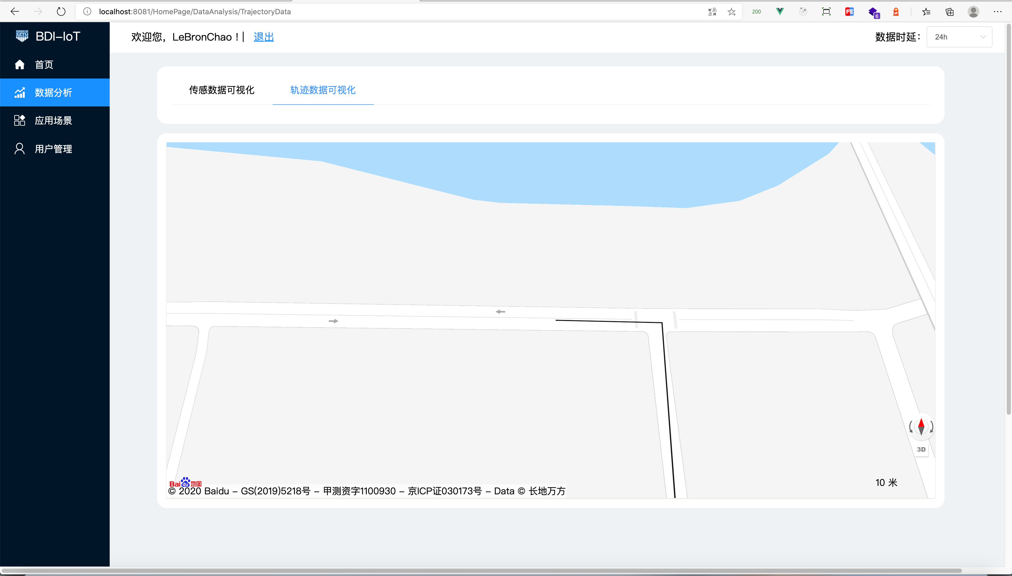Rotate map with compass right arrow
The image size is (1012, 576).
coord(932,427)
